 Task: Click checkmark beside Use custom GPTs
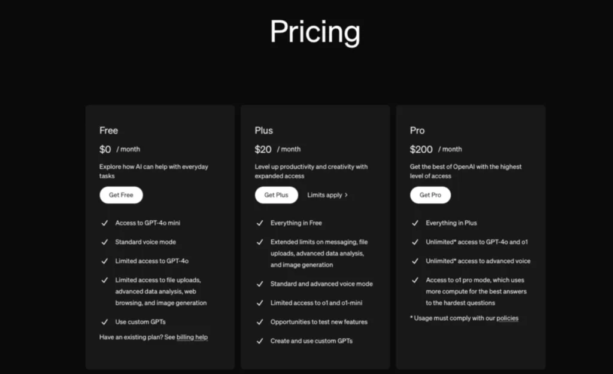click(104, 322)
